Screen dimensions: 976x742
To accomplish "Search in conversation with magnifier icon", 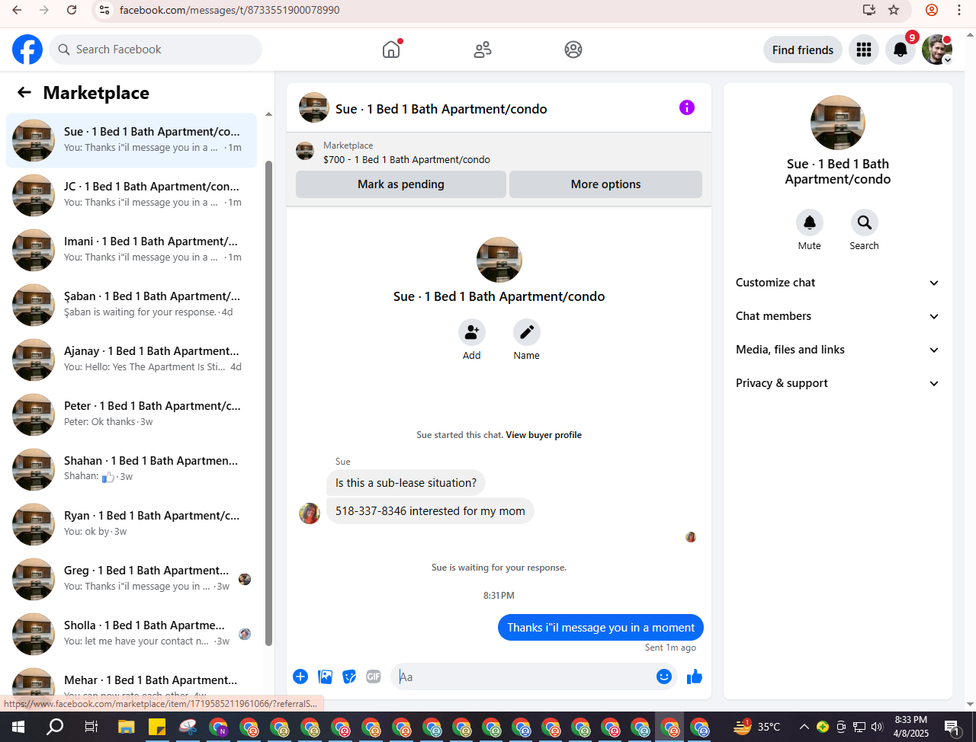I will (865, 222).
